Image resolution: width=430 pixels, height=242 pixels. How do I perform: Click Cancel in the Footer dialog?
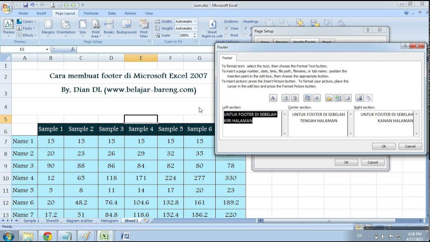(410, 146)
